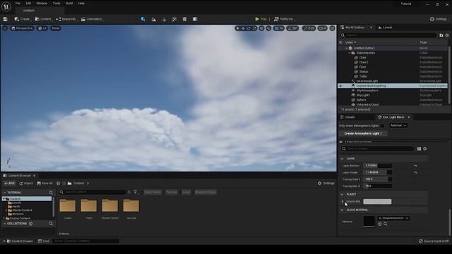Activate the Foliage mode icon

[x=164, y=19]
